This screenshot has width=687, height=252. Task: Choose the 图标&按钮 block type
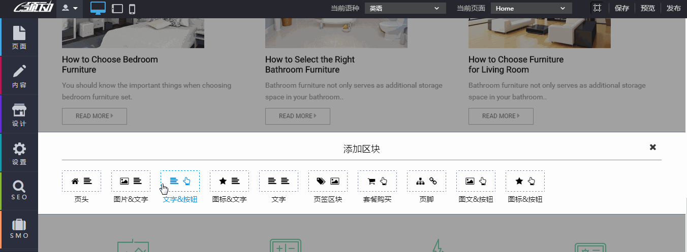click(525, 181)
